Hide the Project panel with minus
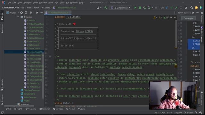Screen dimensions: 205x115 (x=41, y=13)
